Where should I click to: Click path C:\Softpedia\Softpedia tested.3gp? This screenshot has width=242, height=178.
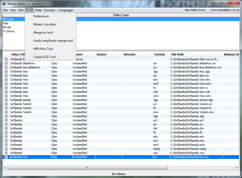tap(192, 100)
